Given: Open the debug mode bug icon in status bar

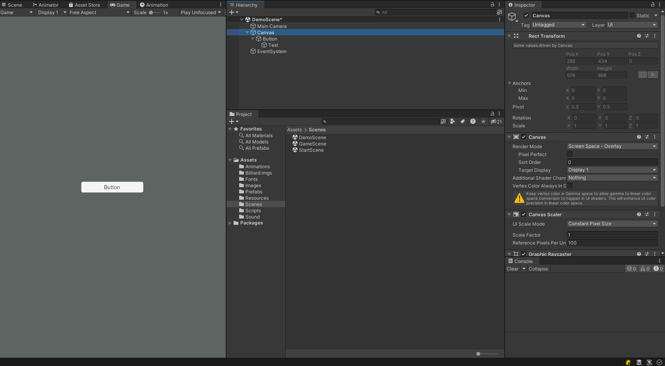Looking at the screenshot, I should point(628,362).
